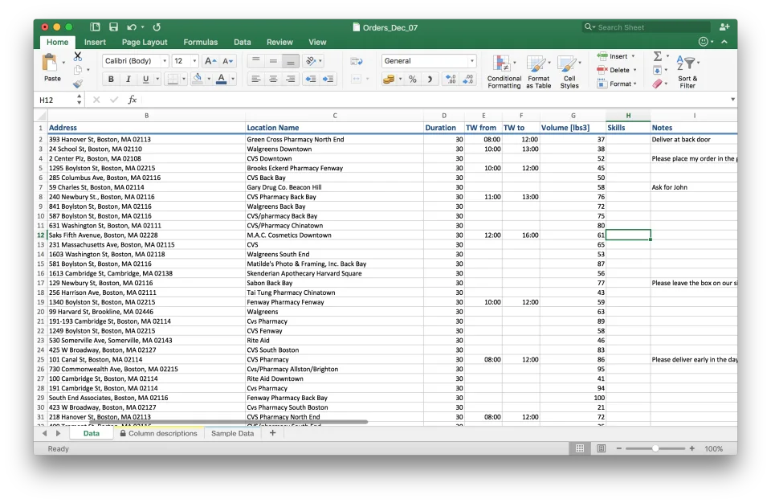The image size is (771, 503).
Task: Switch to the View tab
Action: [318, 43]
